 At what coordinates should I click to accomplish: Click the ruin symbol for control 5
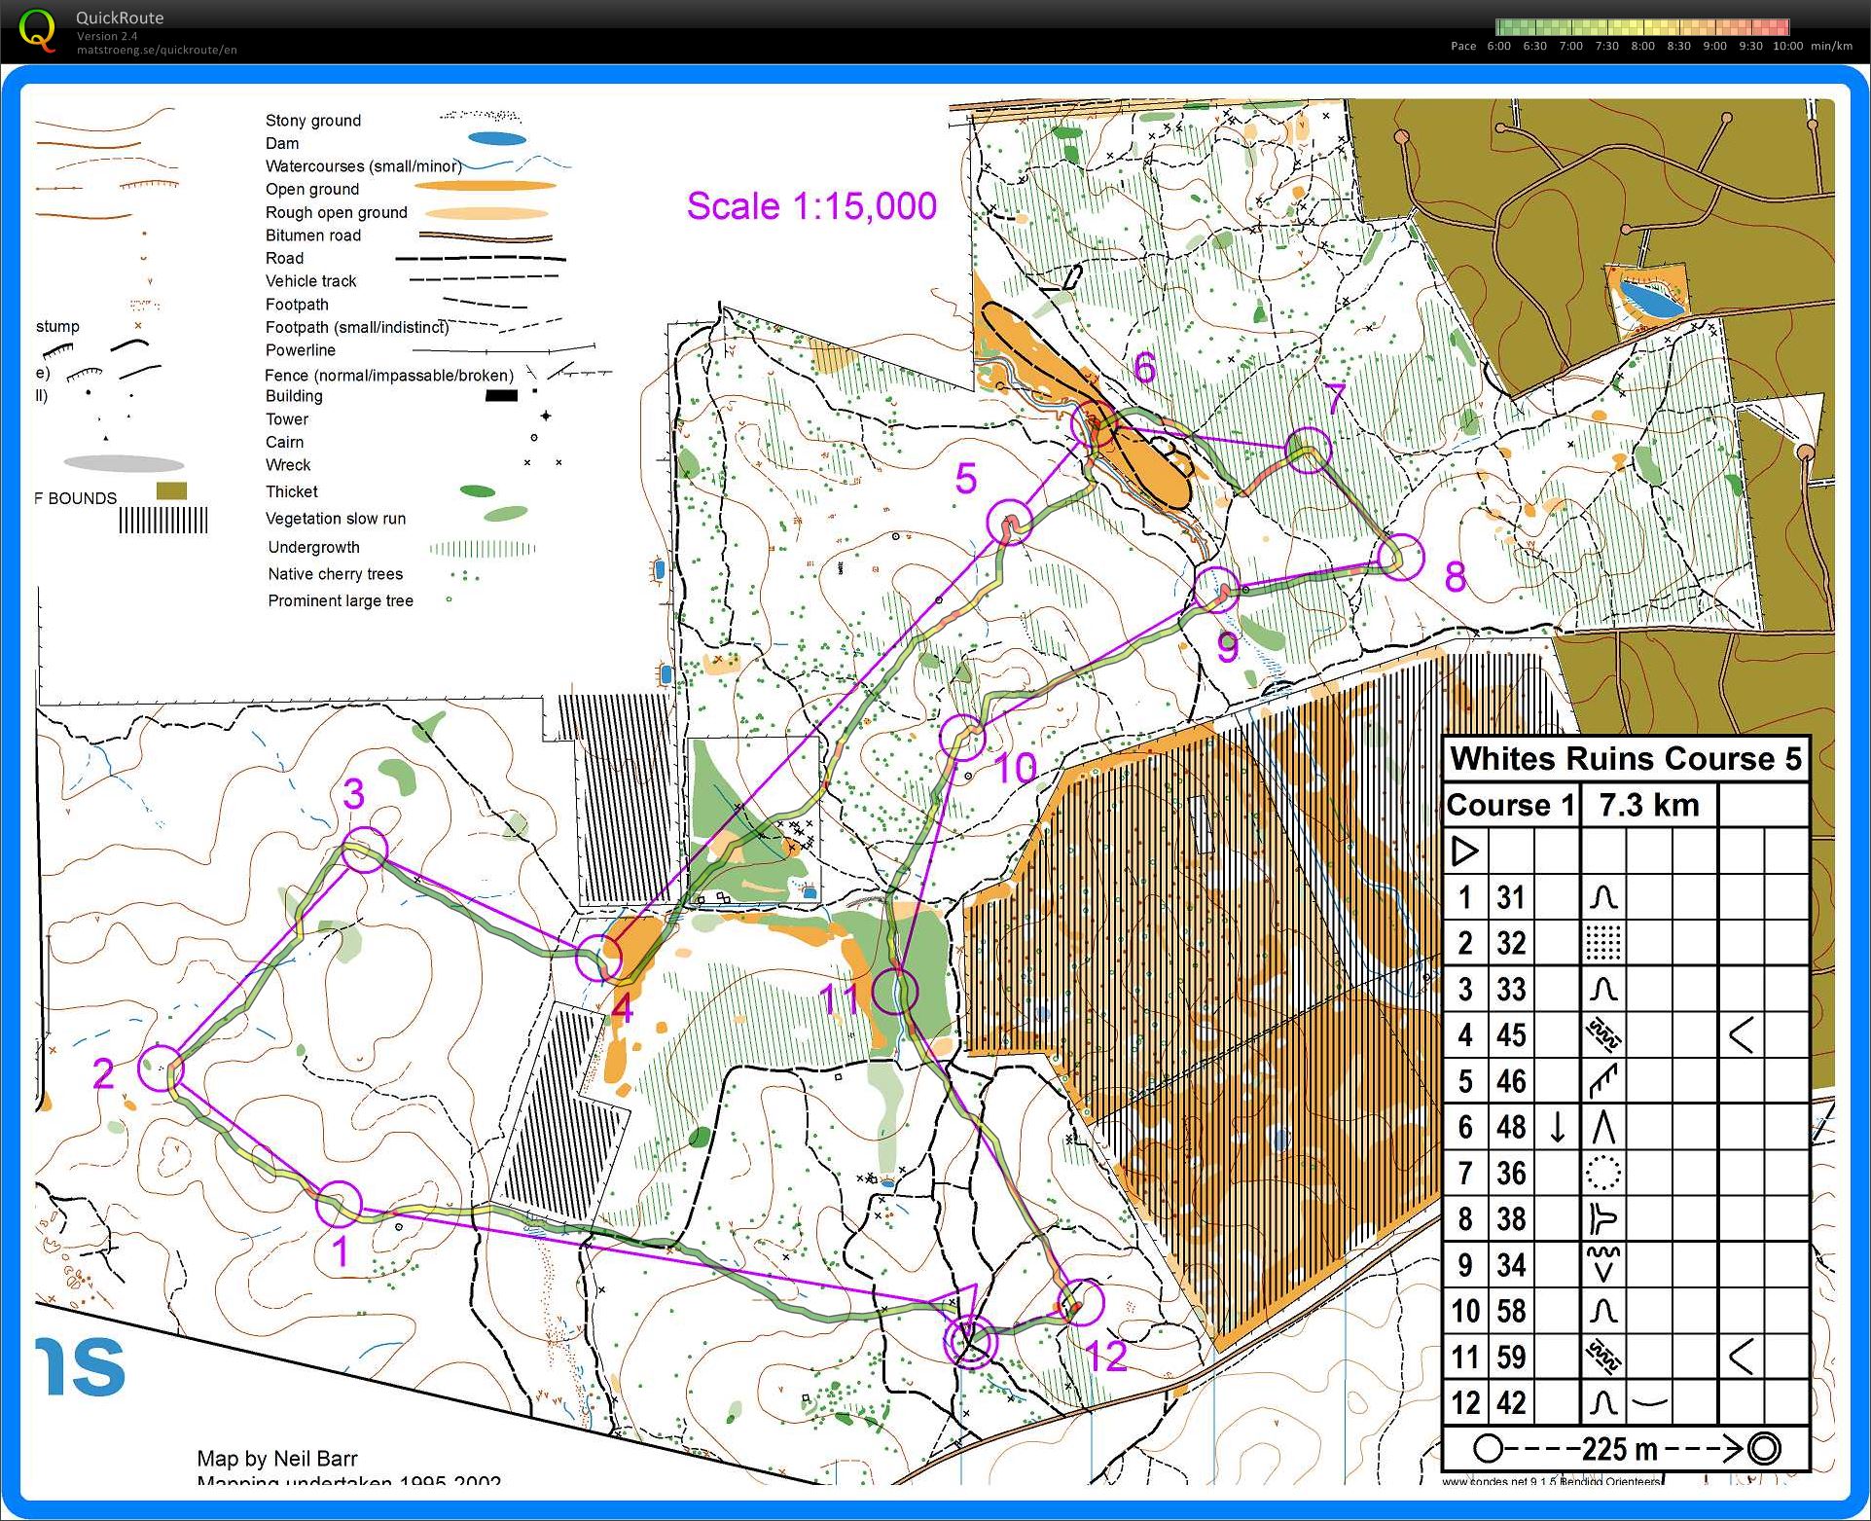(1601, 1080)
